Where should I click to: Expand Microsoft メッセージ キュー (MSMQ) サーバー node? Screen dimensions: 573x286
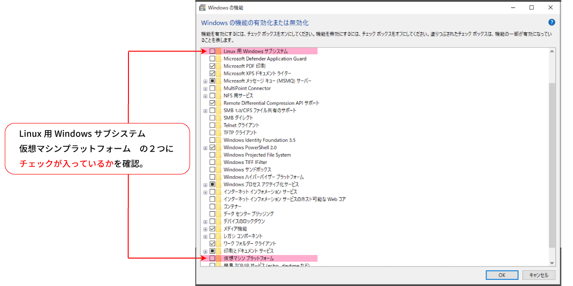pos(205,81)
